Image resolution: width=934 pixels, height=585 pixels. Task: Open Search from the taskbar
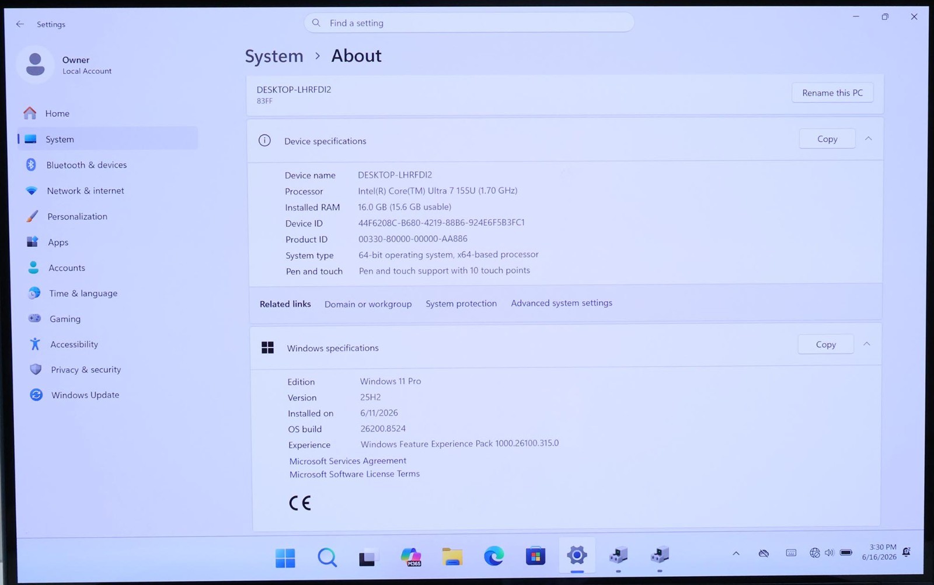(x=327, y=558)
